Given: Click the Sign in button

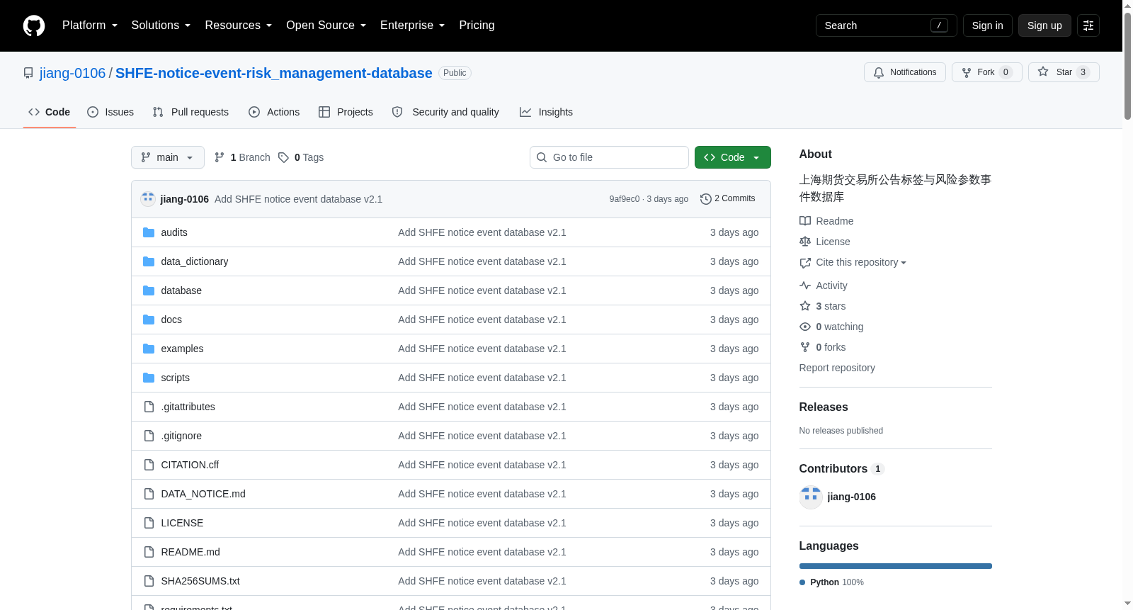Looking at the screenshot, I should [987, 26].
